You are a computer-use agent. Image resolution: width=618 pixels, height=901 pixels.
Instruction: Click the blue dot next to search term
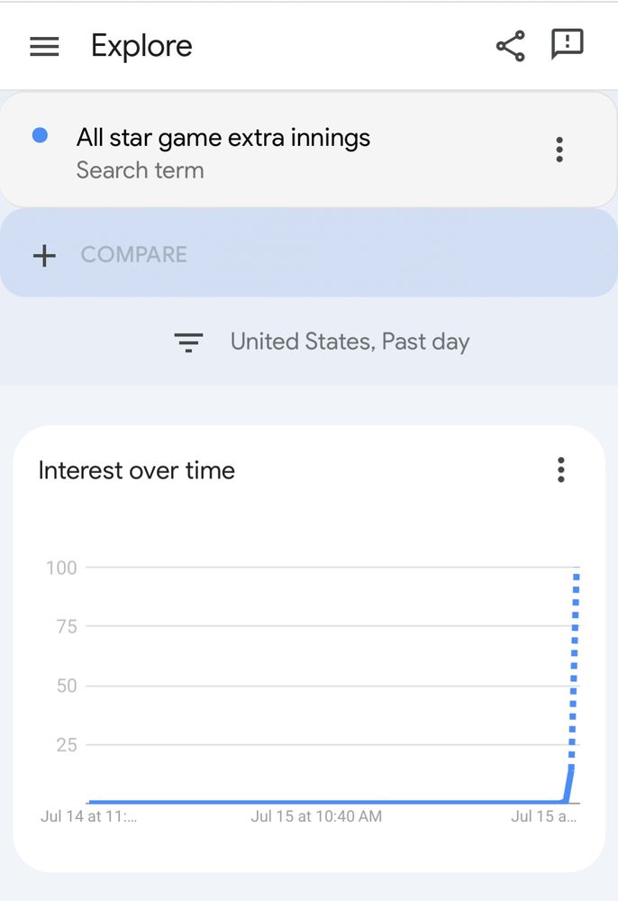click(x=40, y=135)
